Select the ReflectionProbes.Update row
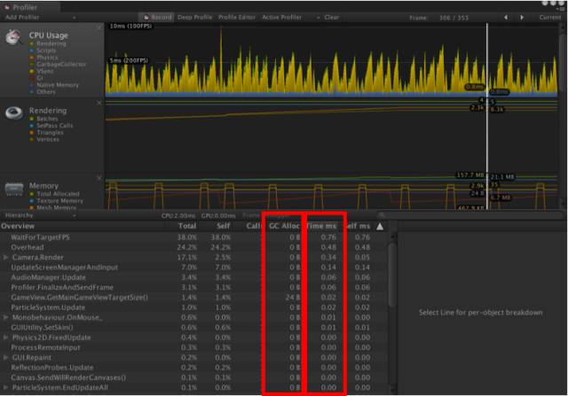Viewport: 568px width, 396px height. click(x=193, y=368)
